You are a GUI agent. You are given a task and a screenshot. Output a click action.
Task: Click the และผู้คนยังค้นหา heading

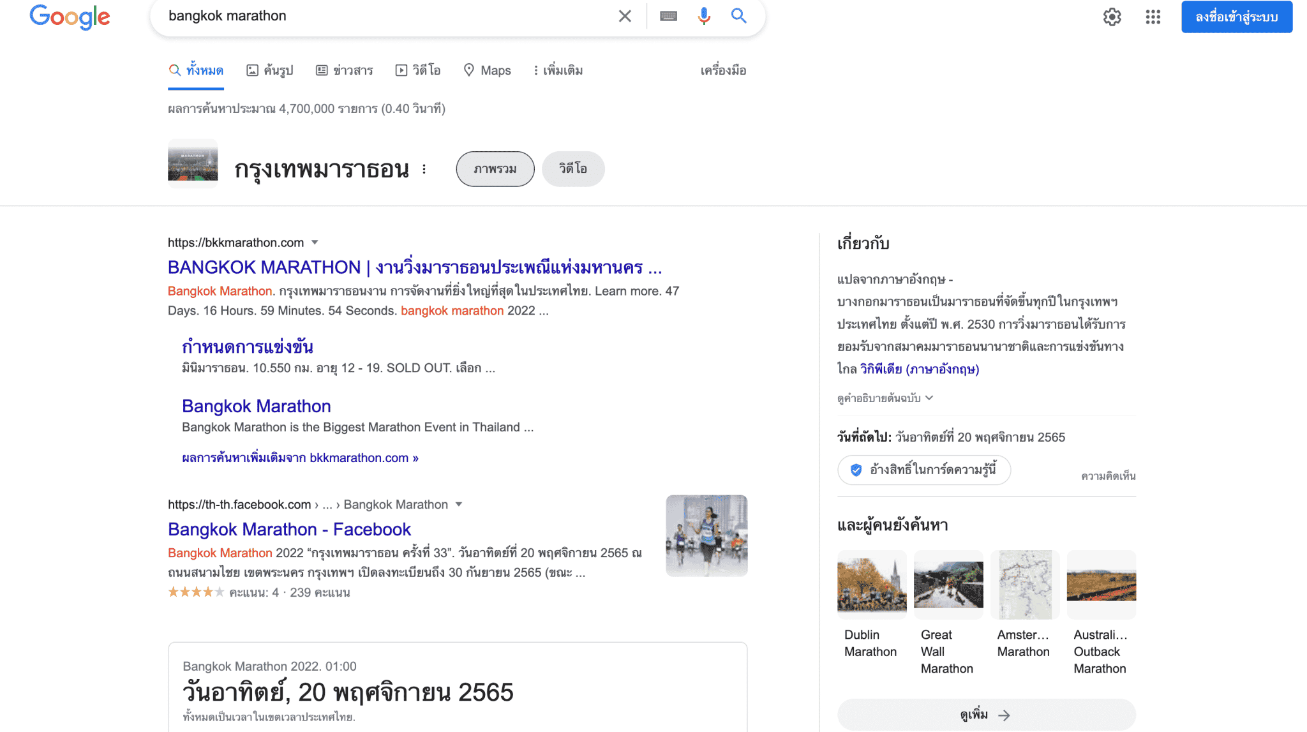pos(892,526)
